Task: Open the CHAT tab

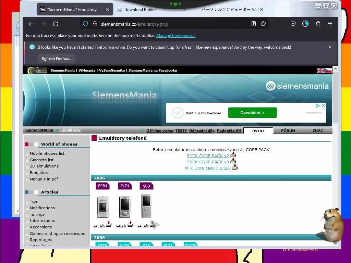Action: (x=318, y=130)
